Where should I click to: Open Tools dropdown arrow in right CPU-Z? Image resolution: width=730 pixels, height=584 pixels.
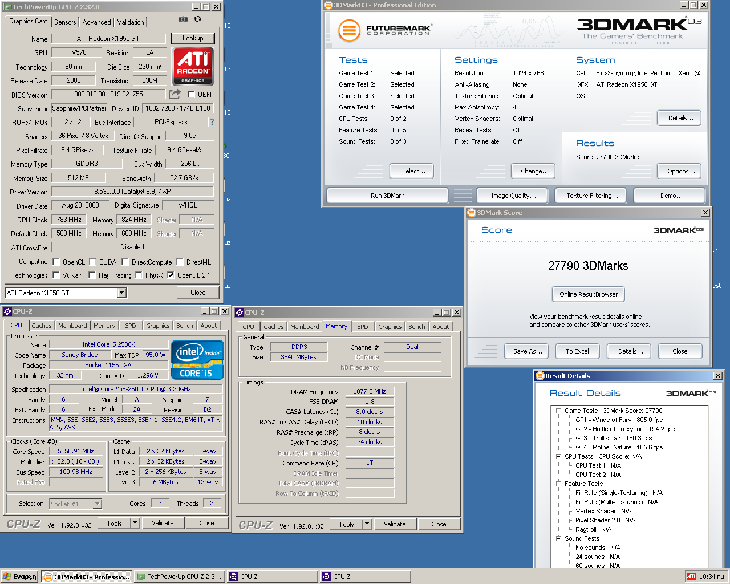coord(367,524)
